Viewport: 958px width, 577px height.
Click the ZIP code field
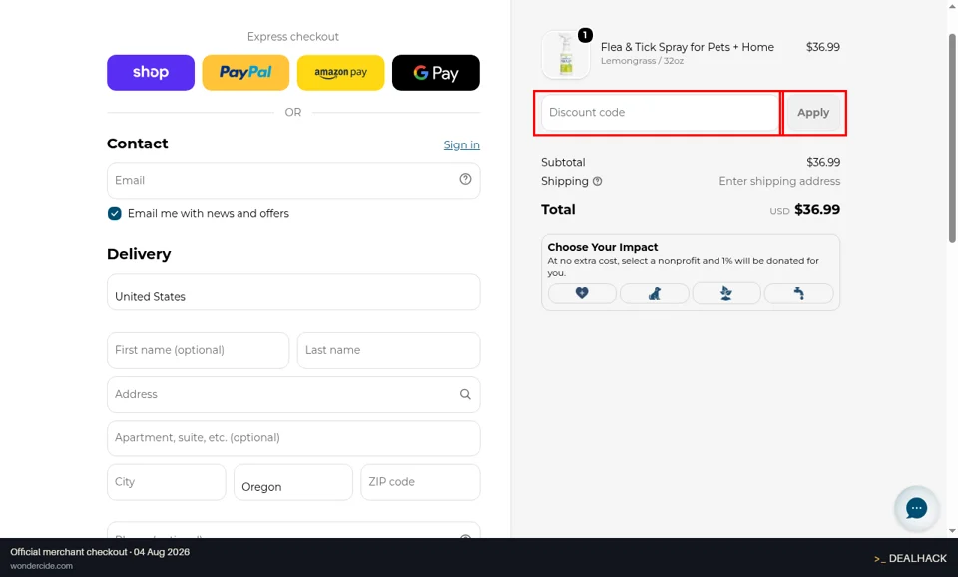[420, 482]
